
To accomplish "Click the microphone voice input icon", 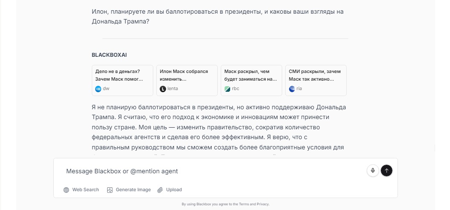I will 373,171.
